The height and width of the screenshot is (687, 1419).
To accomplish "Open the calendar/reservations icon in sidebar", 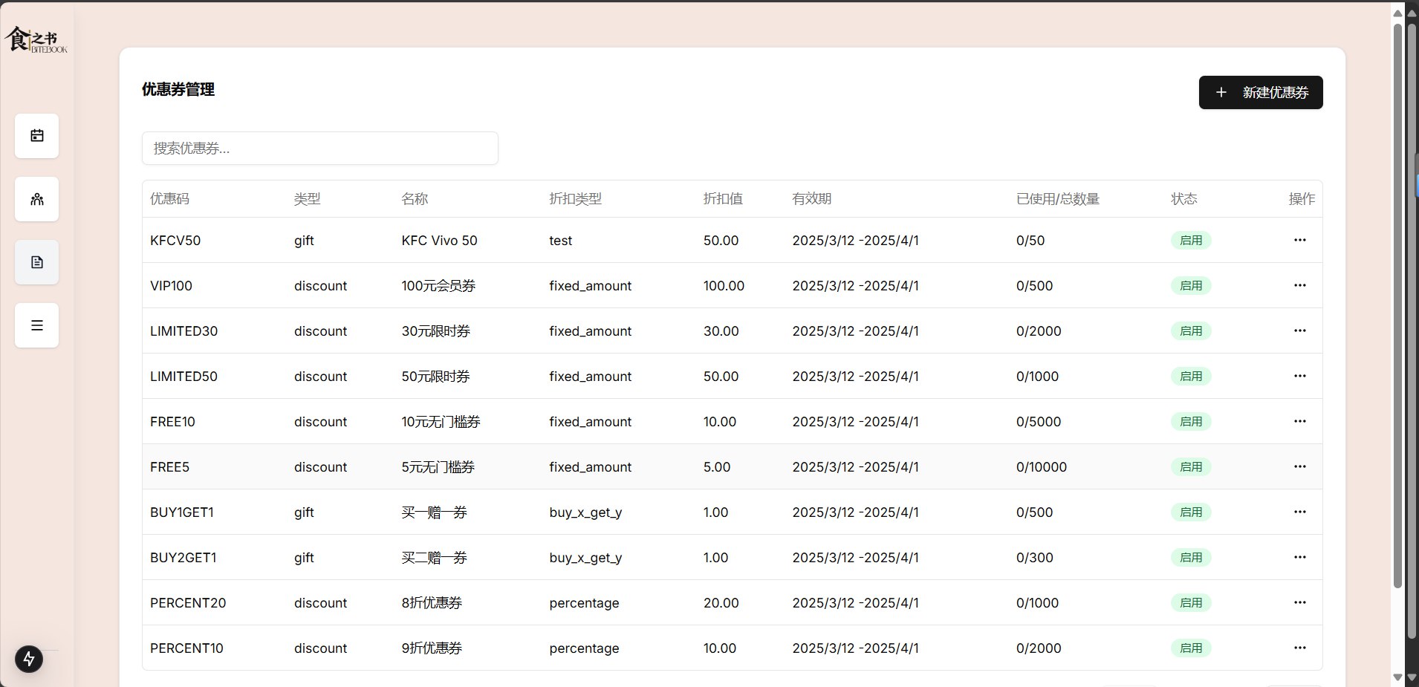I will (x=36, y=136).
